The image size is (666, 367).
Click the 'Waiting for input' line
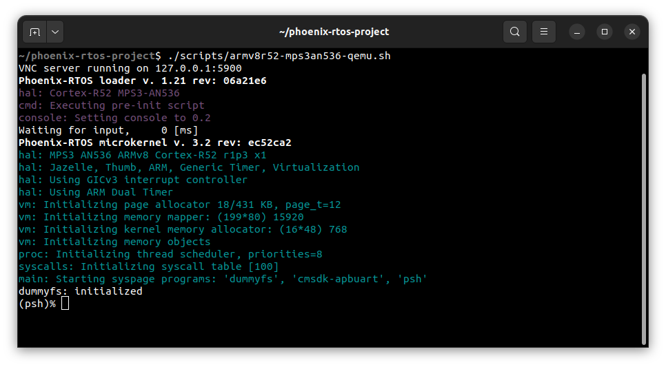(108, 130)
